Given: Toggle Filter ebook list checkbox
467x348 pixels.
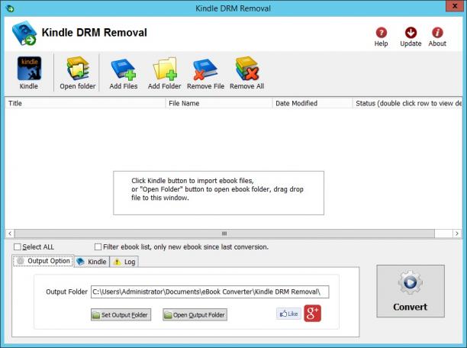Looking at the screenshot, I should pos(98,246).
